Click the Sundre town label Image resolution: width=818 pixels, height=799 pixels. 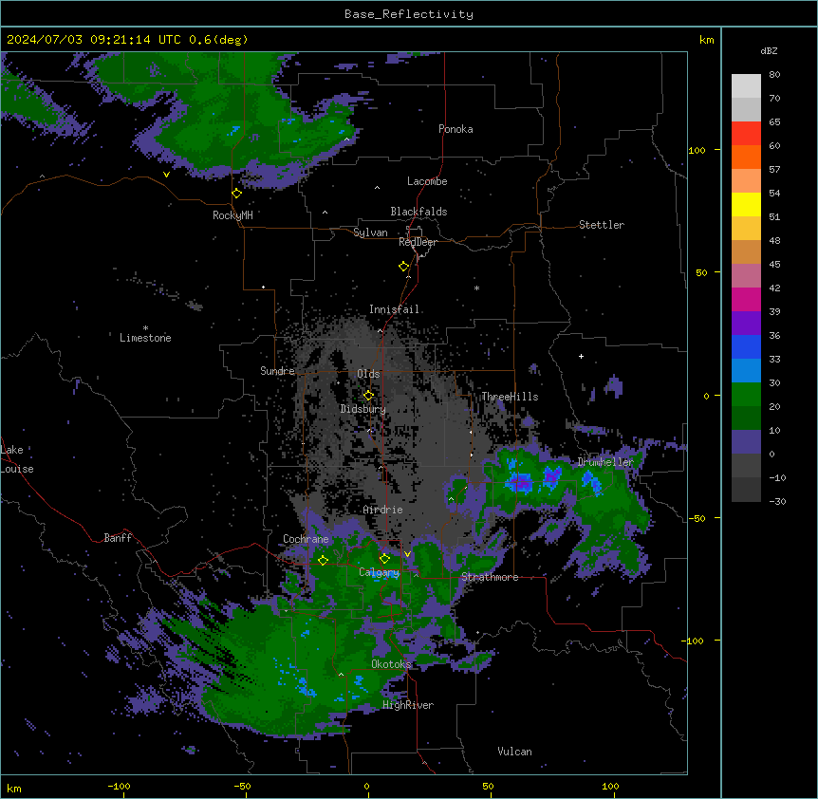coord(277,371)
